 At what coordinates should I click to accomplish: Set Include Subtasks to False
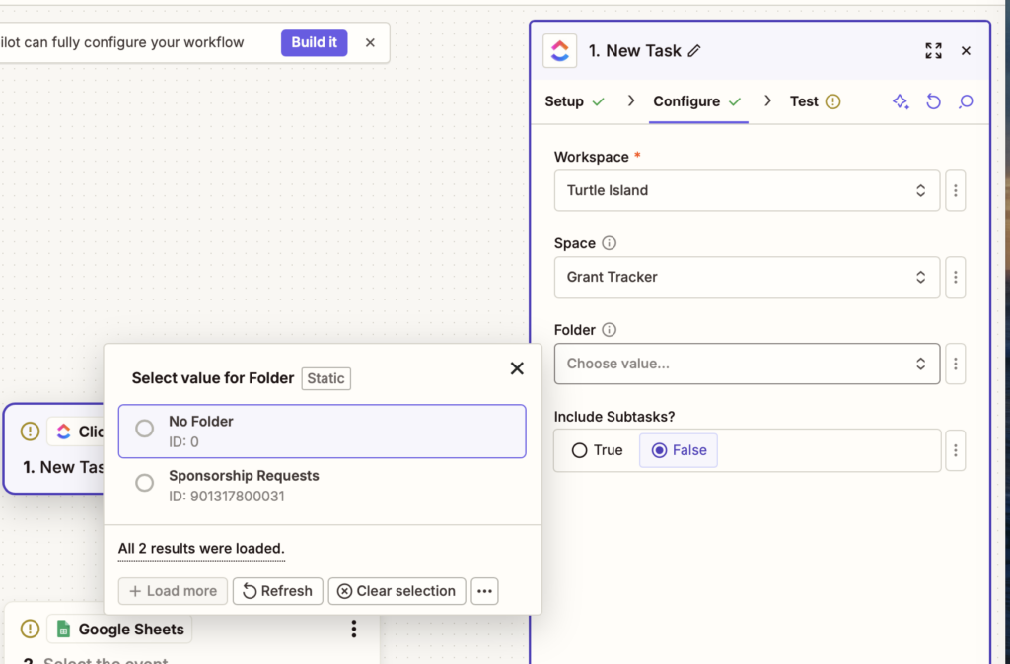679,450
